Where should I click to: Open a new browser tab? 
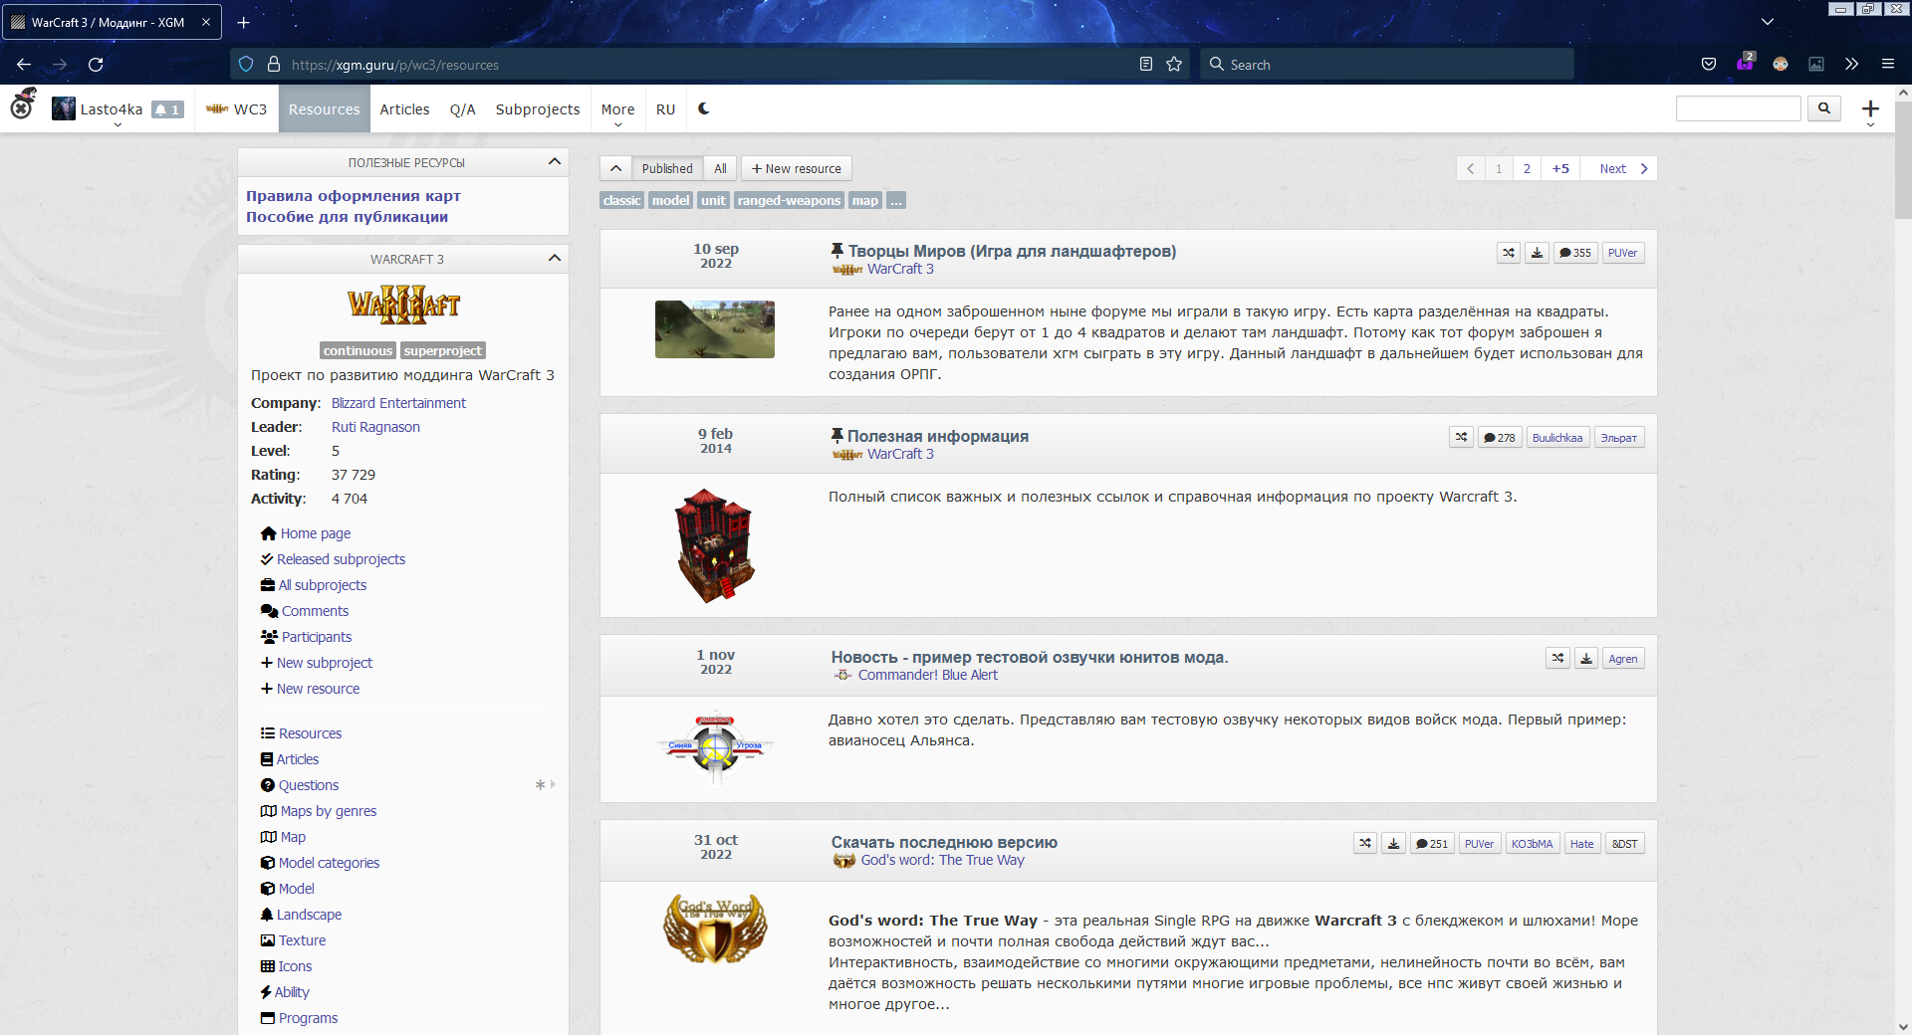(x=244, y=22)
